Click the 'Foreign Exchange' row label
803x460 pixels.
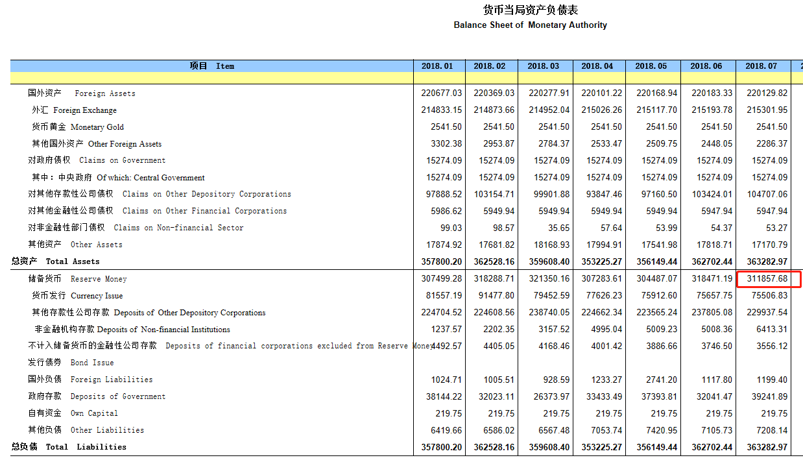[85, 110]
